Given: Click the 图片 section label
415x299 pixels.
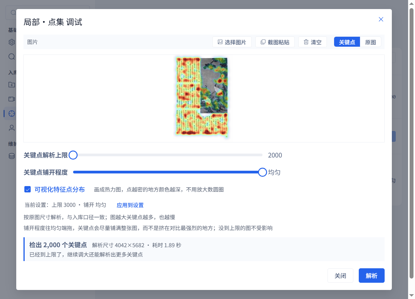Looking at the screenshot, I should (32, 42).
